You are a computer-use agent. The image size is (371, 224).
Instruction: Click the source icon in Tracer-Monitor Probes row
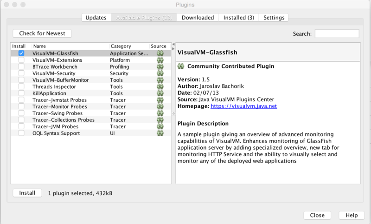pos(160,106)
